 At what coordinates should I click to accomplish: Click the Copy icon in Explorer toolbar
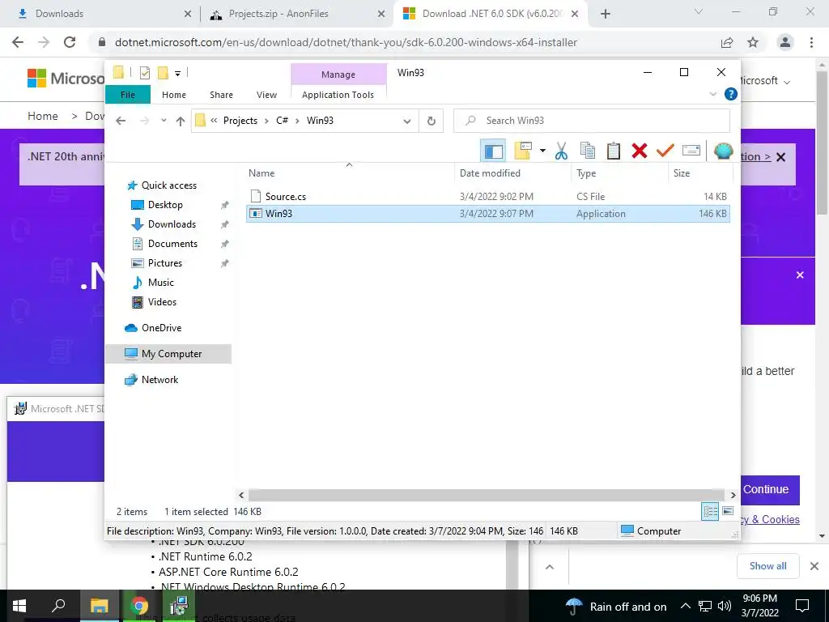pyautogui.click(x=588, y=151)
